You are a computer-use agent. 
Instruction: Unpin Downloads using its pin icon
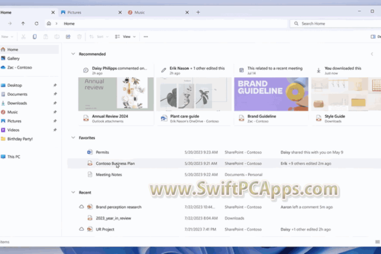pos(55,103)
